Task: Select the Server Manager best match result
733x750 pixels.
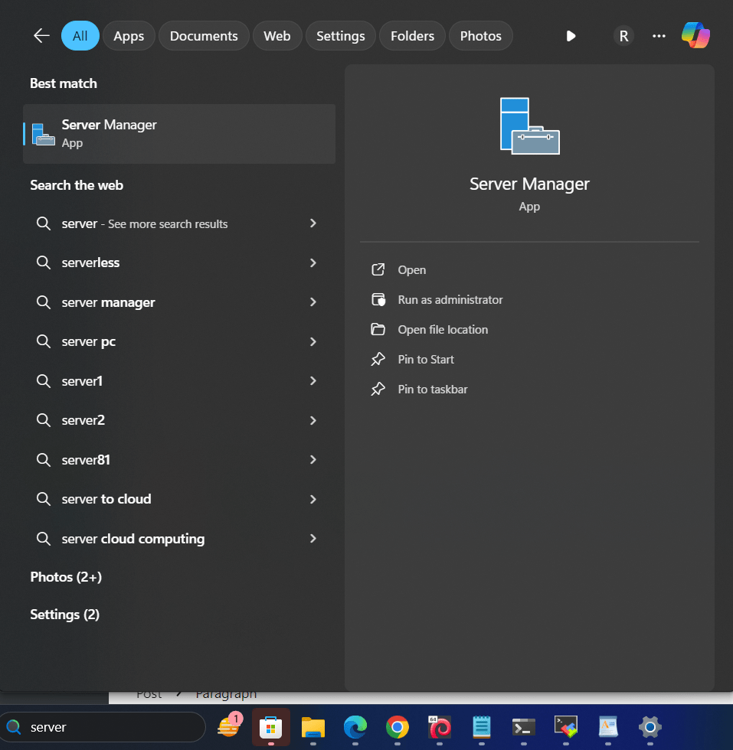Action: point(179,134)
